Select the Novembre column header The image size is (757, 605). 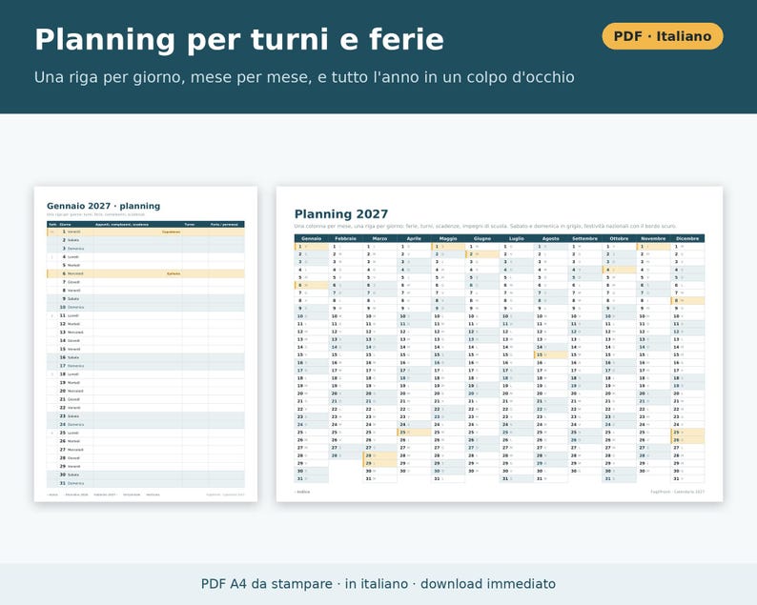pos(653,238)
